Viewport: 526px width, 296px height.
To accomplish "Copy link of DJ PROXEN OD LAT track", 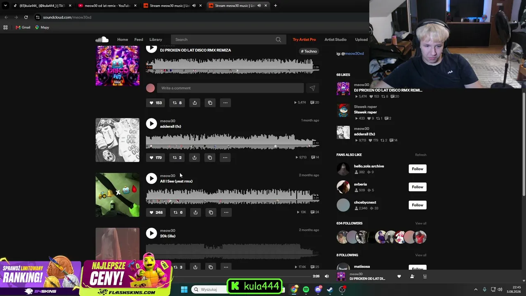I will [210, 103].
